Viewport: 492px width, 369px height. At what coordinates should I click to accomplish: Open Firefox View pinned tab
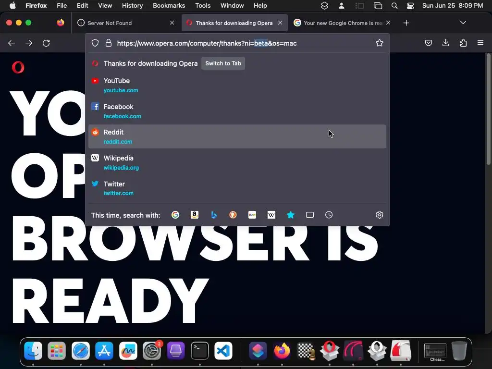click(x=61, y=23)
